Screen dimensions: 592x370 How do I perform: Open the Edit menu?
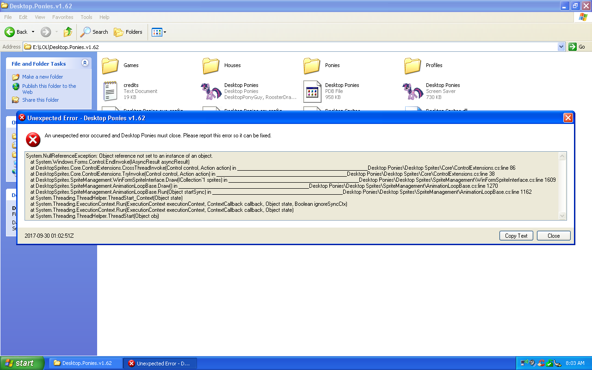23,17
